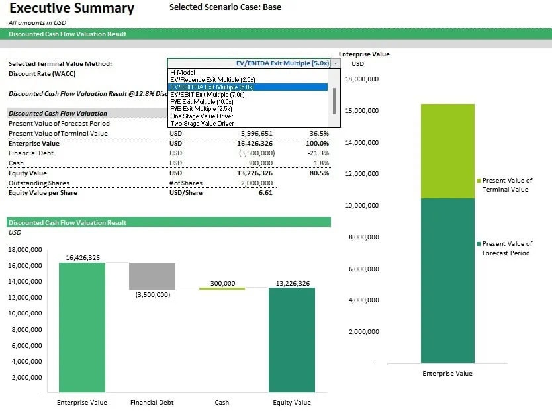Image resolution: width=552 pixels, height=418 pixels.
Task: Click the # of Shares unit cell
Action: (186, 183)
